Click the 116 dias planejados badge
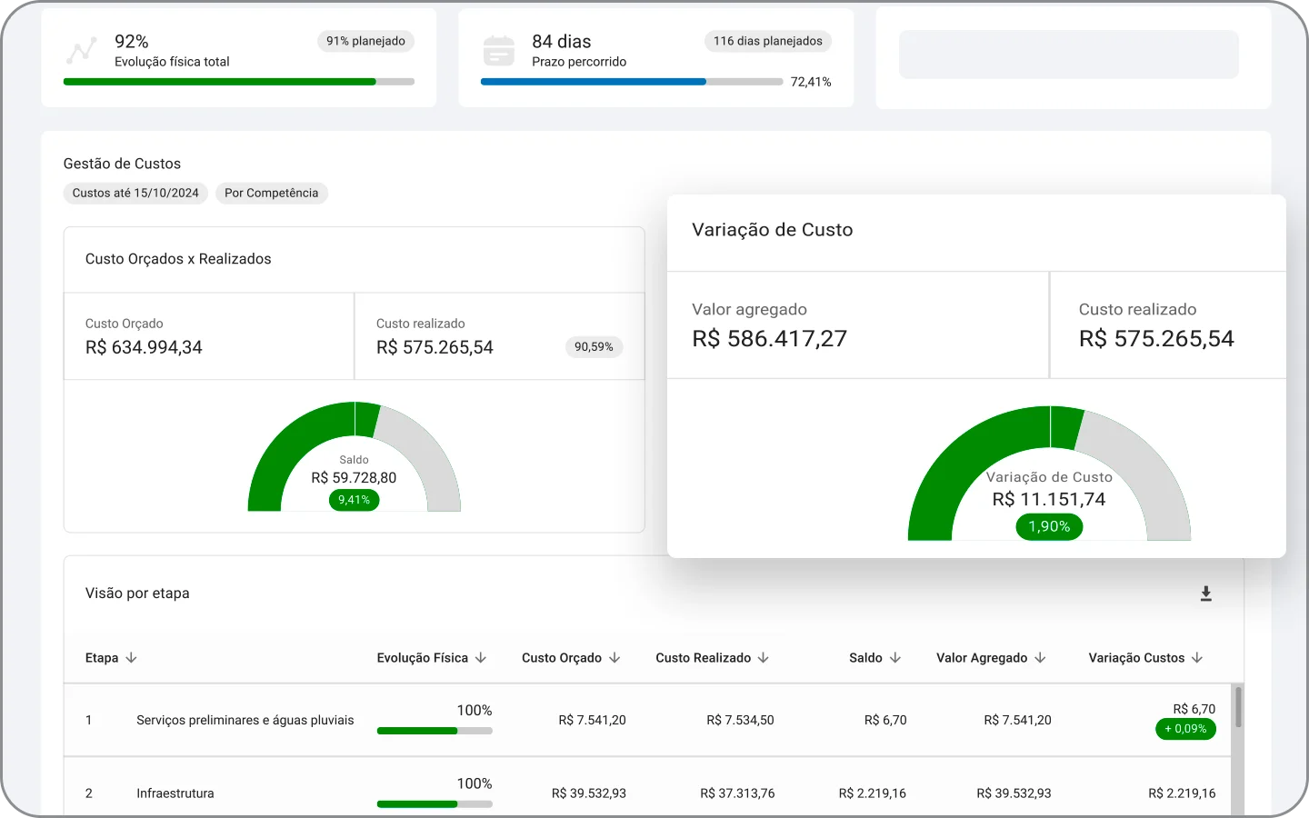Image resolution: width=1309 pixels, height=818 pixels. click(768, 41)
